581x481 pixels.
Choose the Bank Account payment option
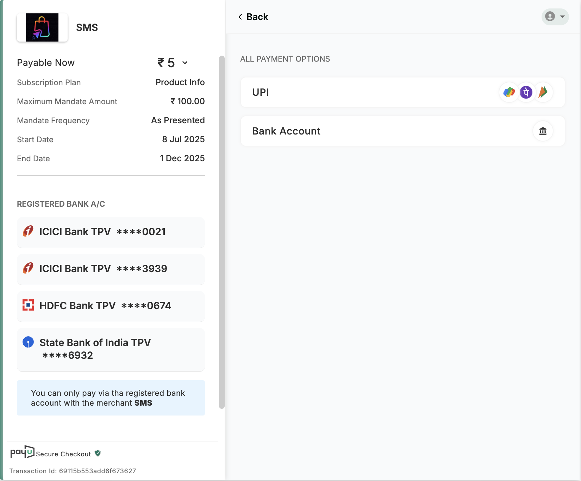click(x=402, y=131)
